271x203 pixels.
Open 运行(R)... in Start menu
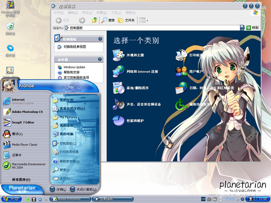coord(75,178)
